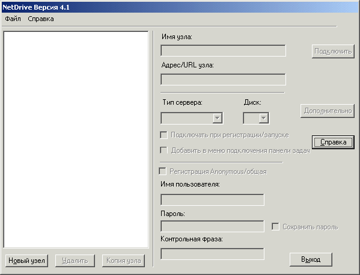Enable Регистрация Anonymous/общая checkbox
The width and height of the screenshot is (360, 275).
tap(162, 171)
